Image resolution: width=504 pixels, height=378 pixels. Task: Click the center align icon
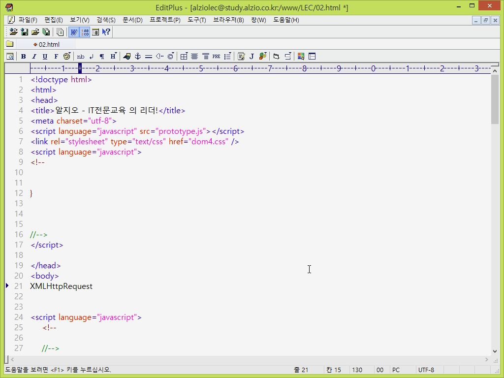pyautogui.click(x=194, y=56)
